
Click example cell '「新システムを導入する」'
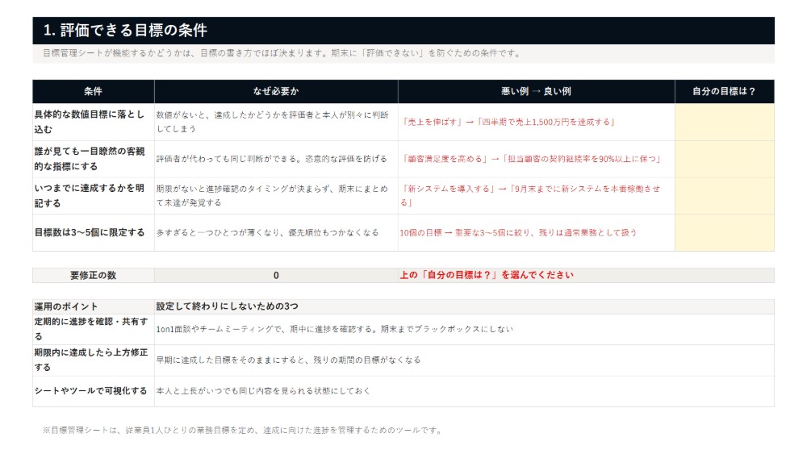pos(537,196)
